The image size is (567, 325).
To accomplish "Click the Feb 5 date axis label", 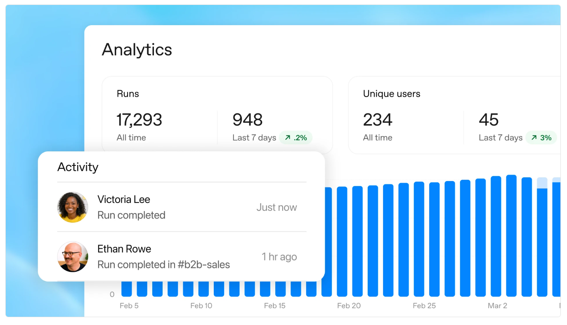I will [x=129, y=306].
